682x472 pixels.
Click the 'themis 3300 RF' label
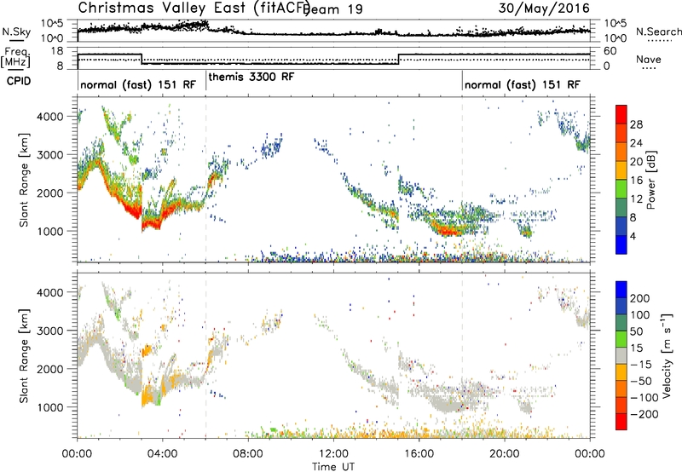[x=251, y=77]
